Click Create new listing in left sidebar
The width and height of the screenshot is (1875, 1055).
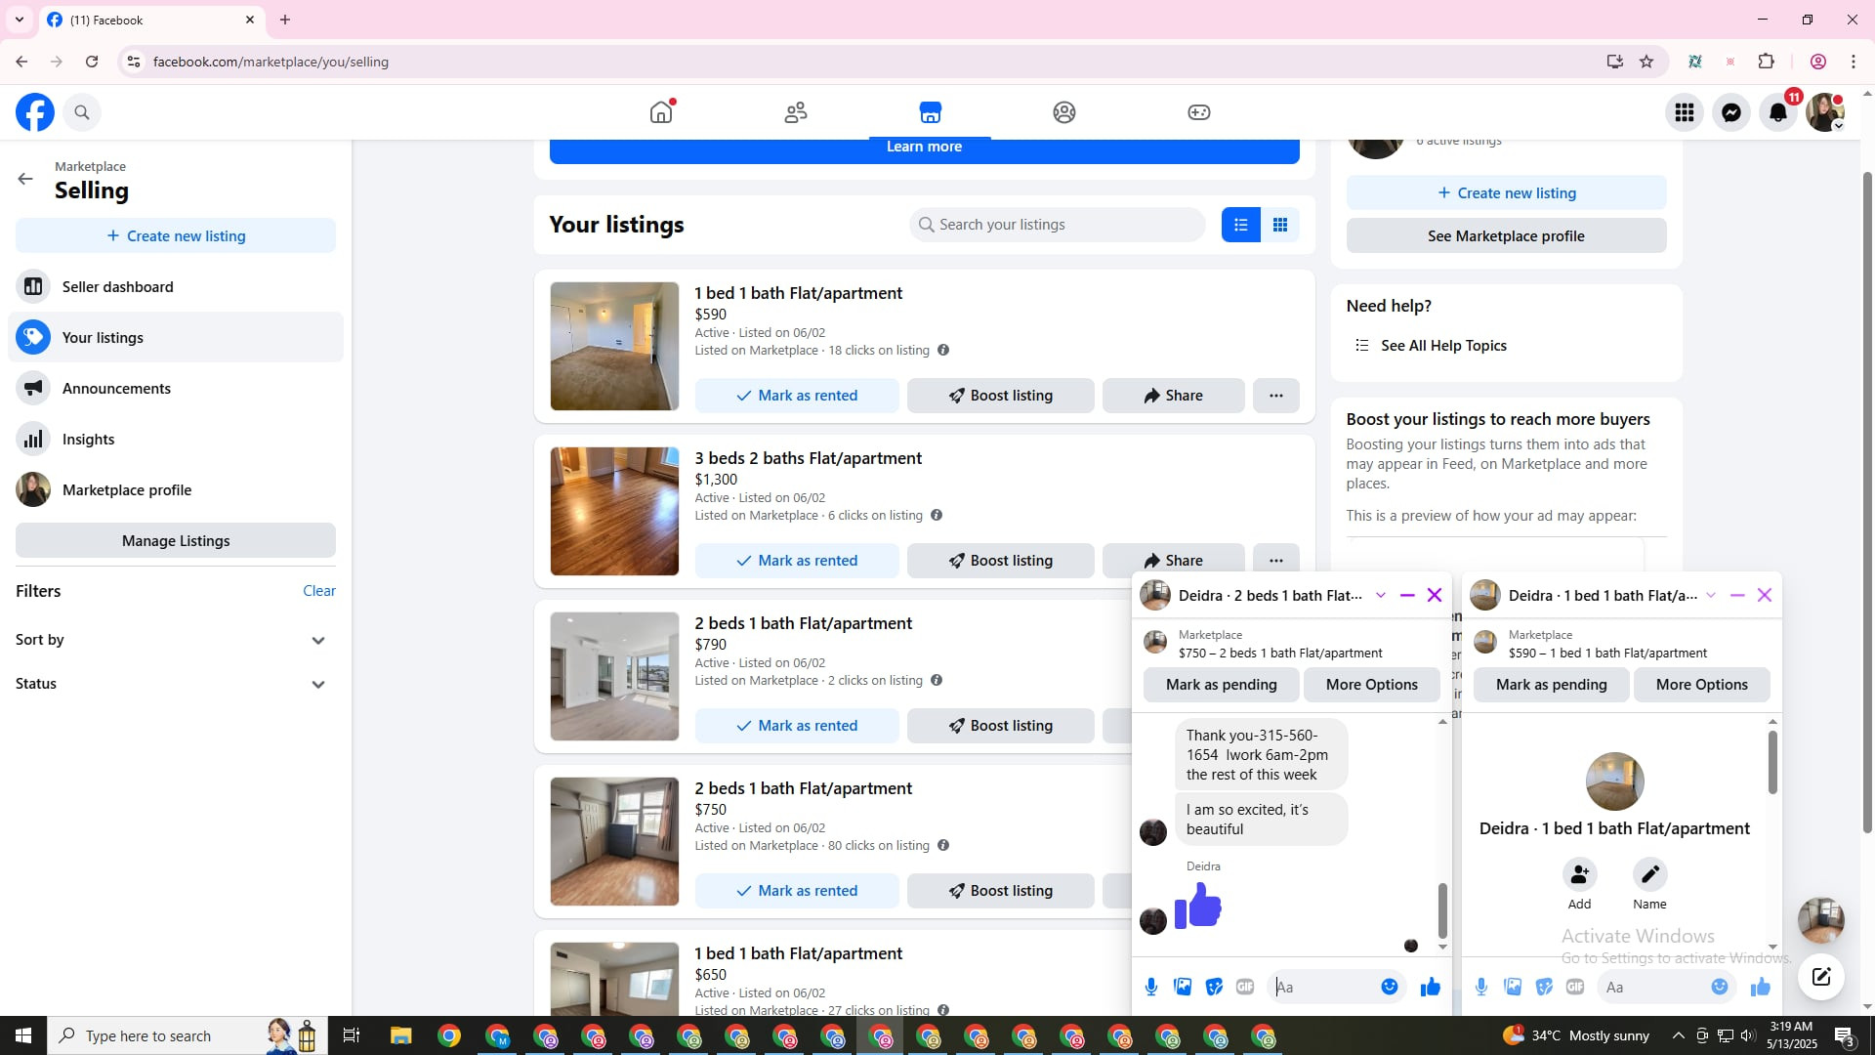tap(176, 235)
